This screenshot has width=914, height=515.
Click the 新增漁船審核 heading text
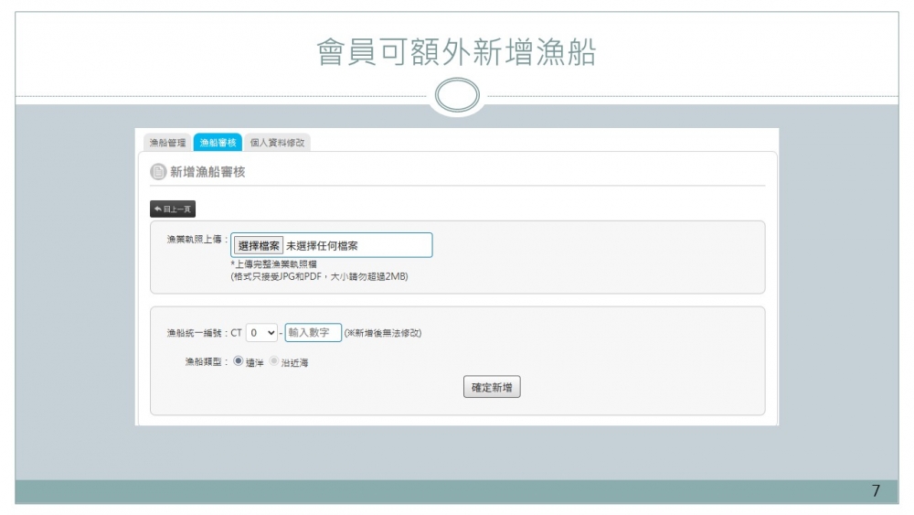tap(207, 172)
